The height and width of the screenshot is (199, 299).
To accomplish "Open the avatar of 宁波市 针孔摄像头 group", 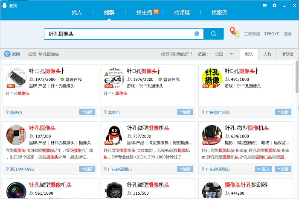I will tap(16, 135).
